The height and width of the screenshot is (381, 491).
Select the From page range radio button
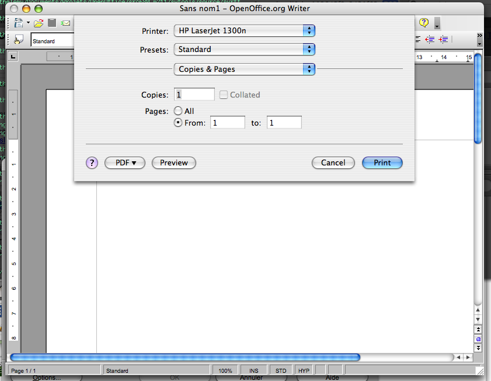178,123
